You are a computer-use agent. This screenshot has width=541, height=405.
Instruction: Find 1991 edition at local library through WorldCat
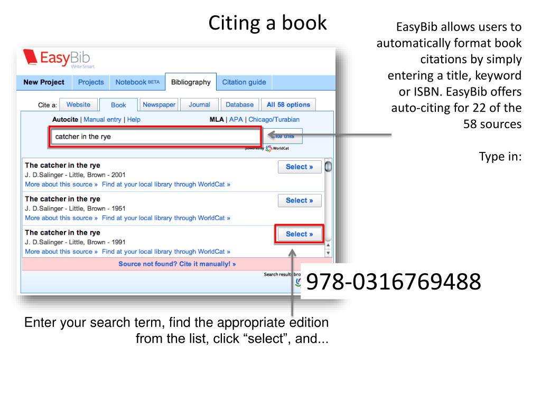[166, 252]
